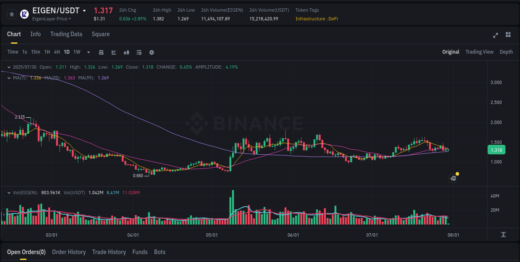
Task: Select the 1W timeframe
Action: [x=77, y=52]
